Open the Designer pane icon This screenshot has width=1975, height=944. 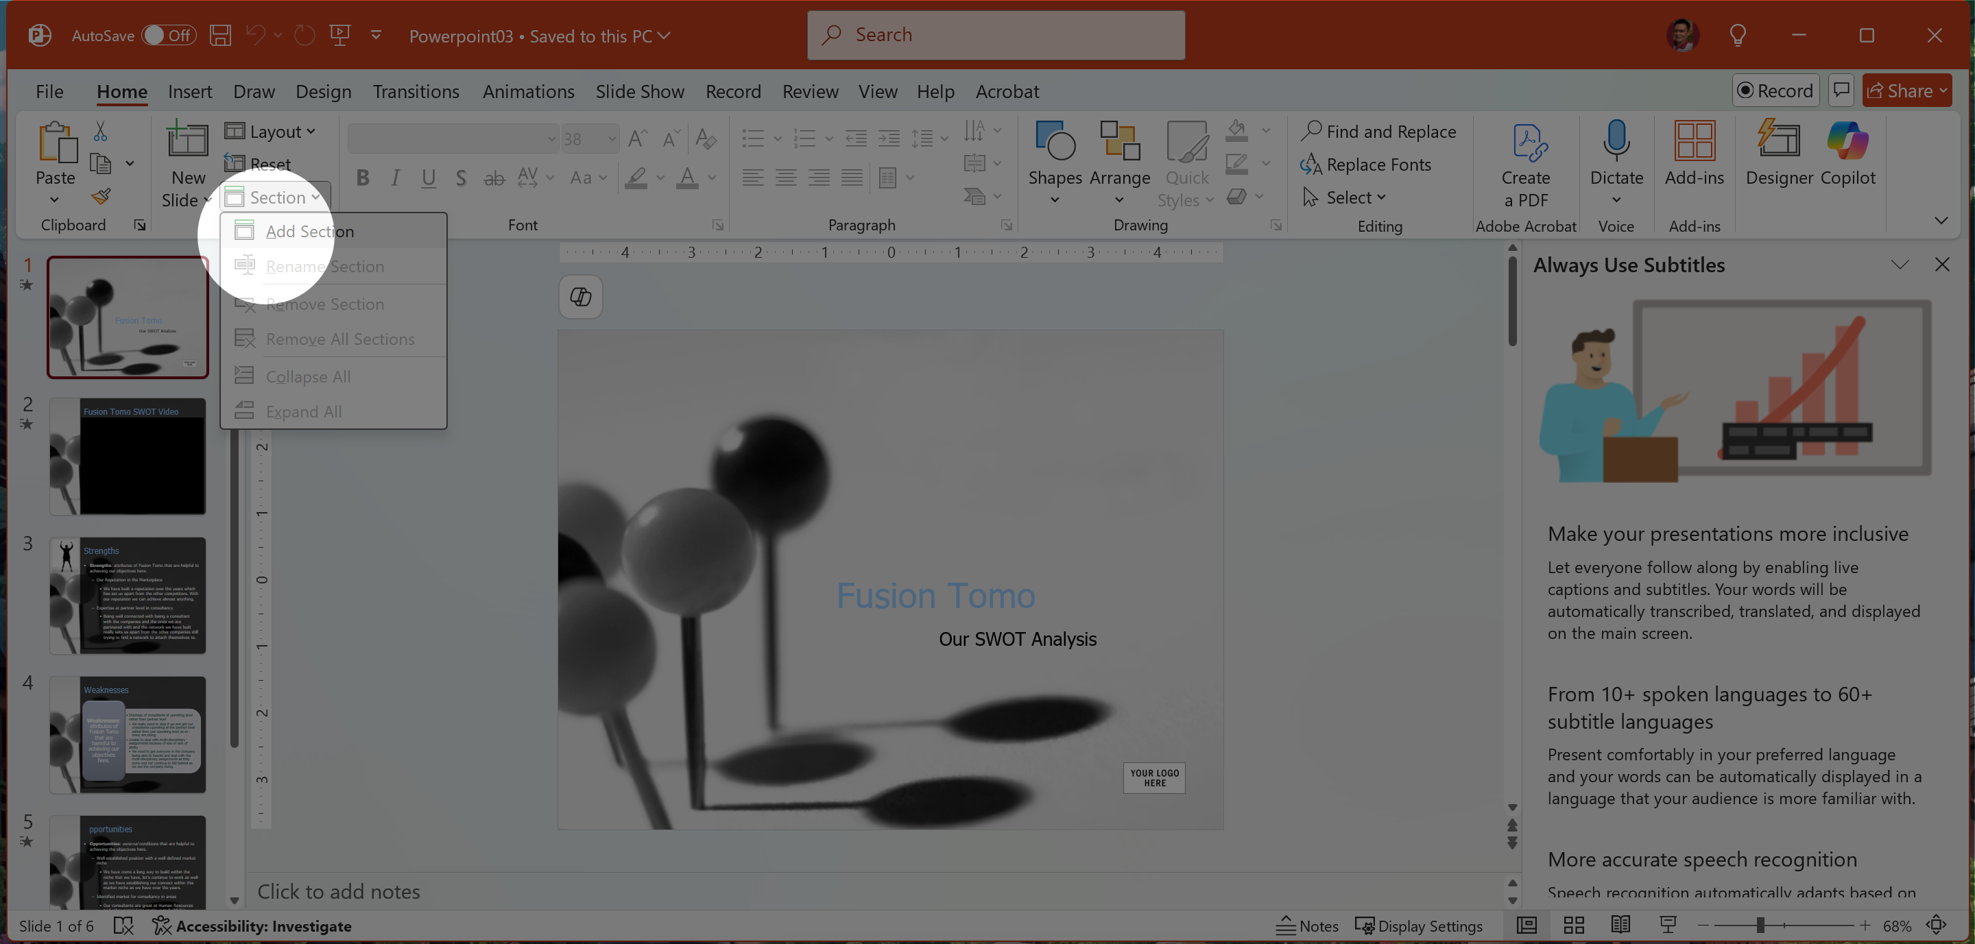pos(1778,143)
